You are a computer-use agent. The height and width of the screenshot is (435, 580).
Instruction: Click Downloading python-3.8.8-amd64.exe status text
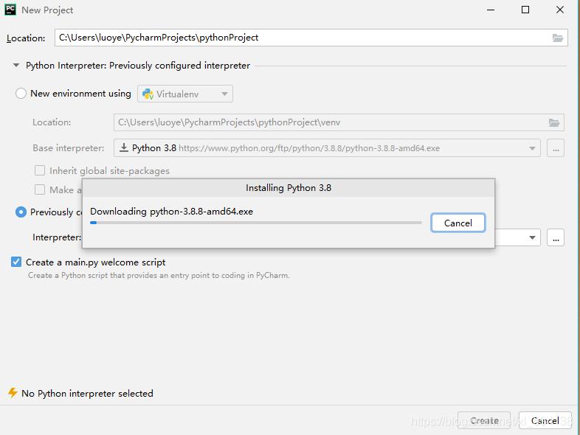pos(172,212)
